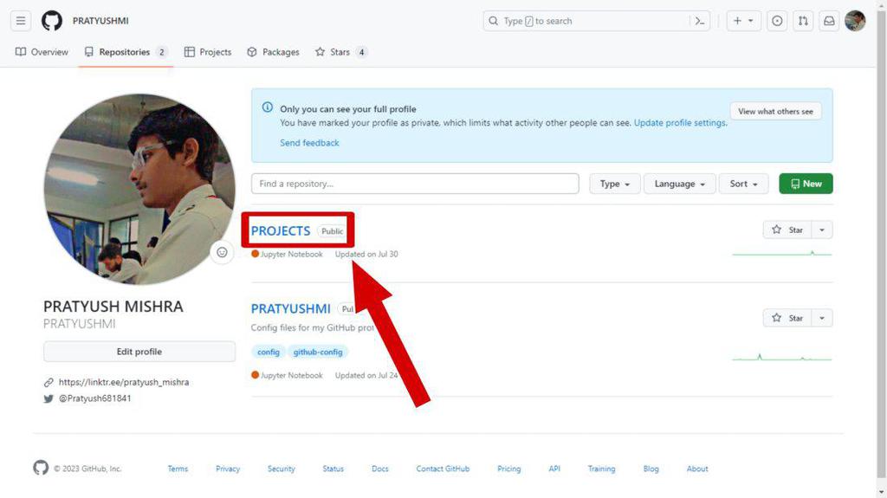This screenshot has height=498, width=887.
Task: Open the user avatar menu in header
Action: click(855, 21)
